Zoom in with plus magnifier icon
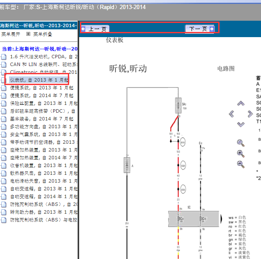The image size is (261, 259). [241, 154]
